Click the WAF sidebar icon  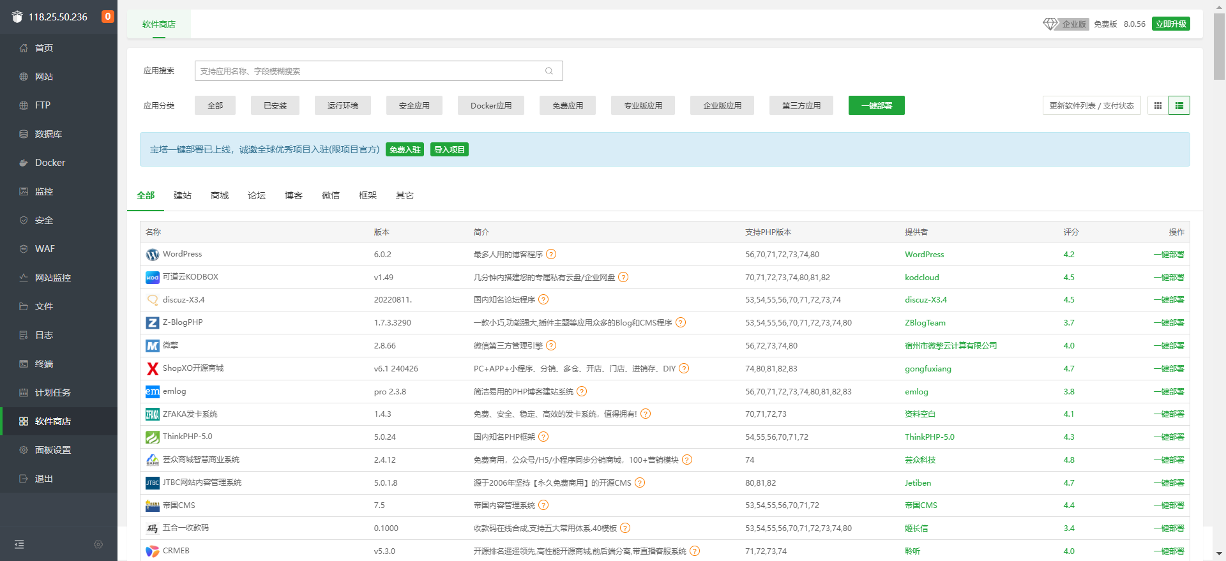click(24, 249)
